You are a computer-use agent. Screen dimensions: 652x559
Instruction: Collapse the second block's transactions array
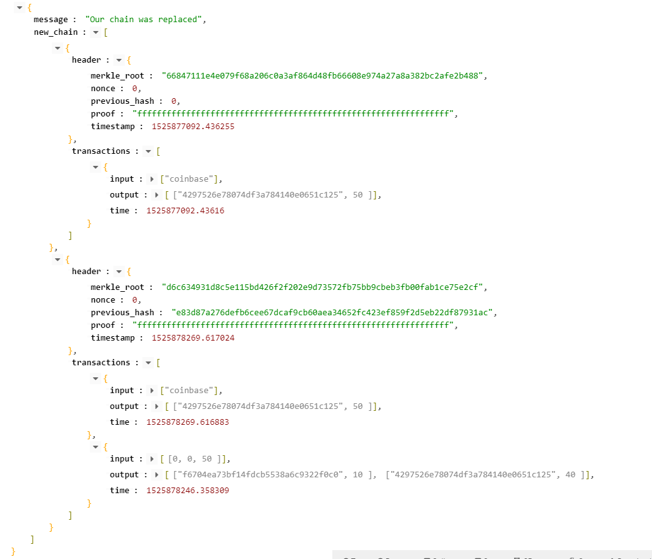pyautogui.click(x=148, y=363)
